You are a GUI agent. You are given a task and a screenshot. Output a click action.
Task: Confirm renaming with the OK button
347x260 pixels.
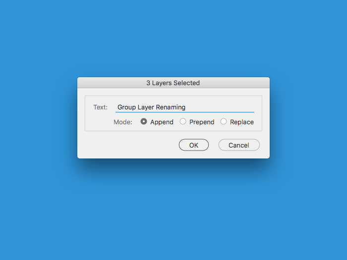194,145
